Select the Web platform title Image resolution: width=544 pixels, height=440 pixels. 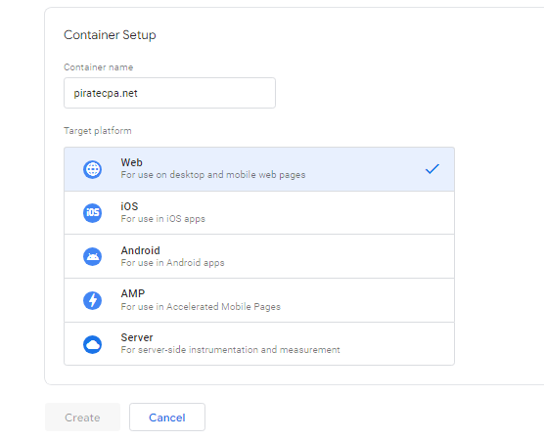131,162
